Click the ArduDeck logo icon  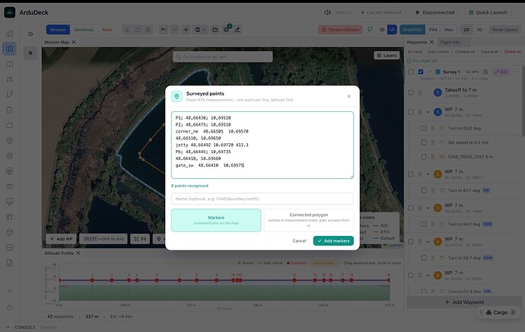click(x=10, y=12)
